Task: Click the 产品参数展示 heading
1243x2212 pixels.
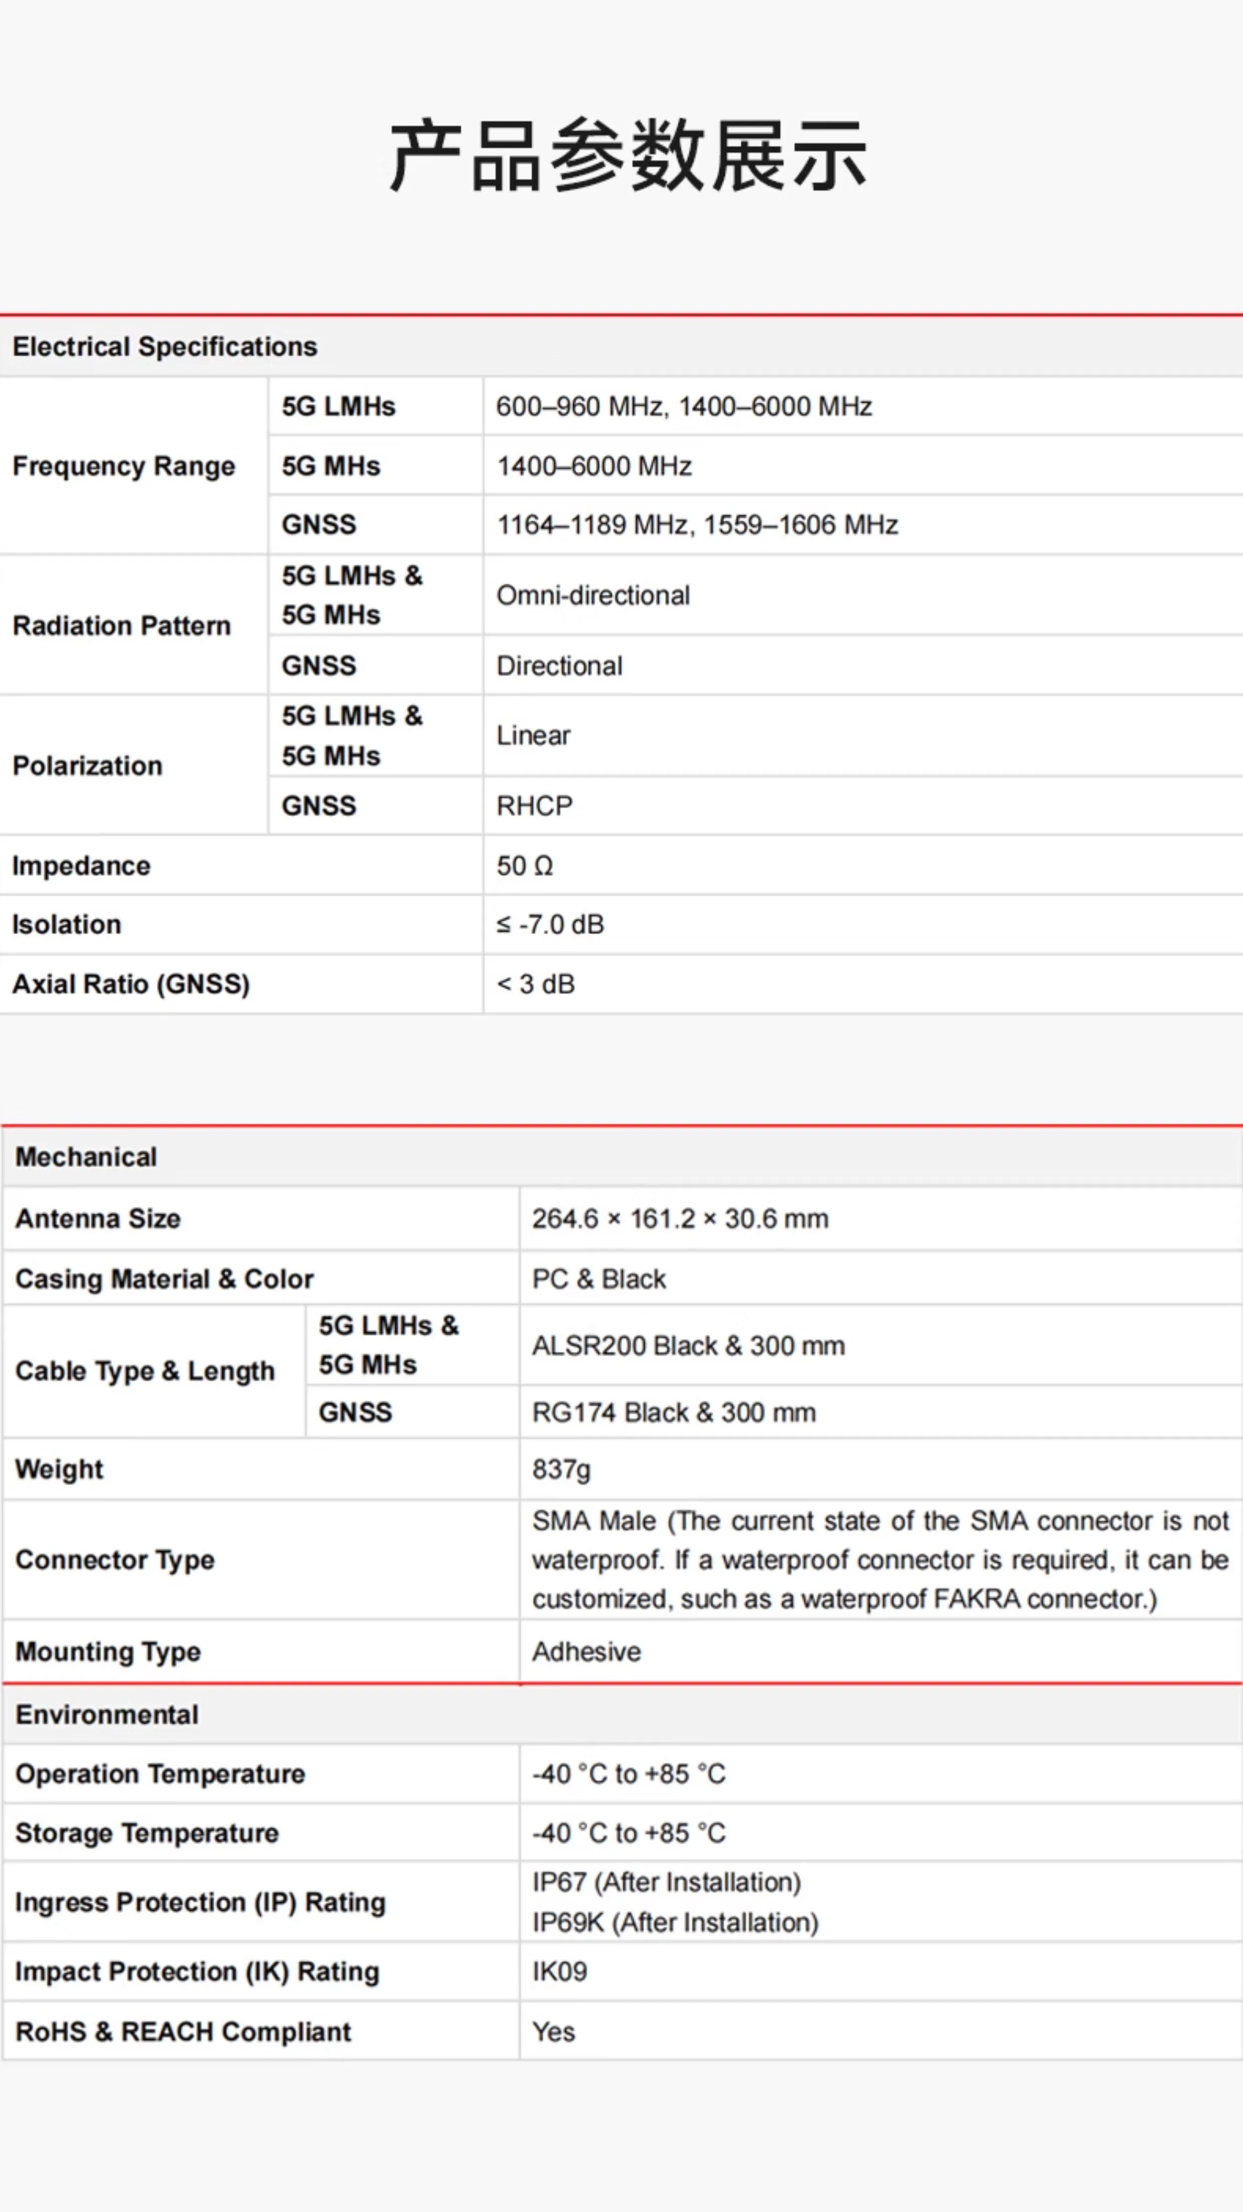Action: (x=628, y=156)
